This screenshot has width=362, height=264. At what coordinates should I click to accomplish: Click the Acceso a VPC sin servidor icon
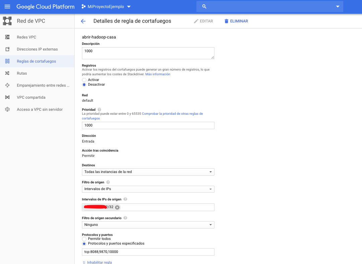coord(7,109)
